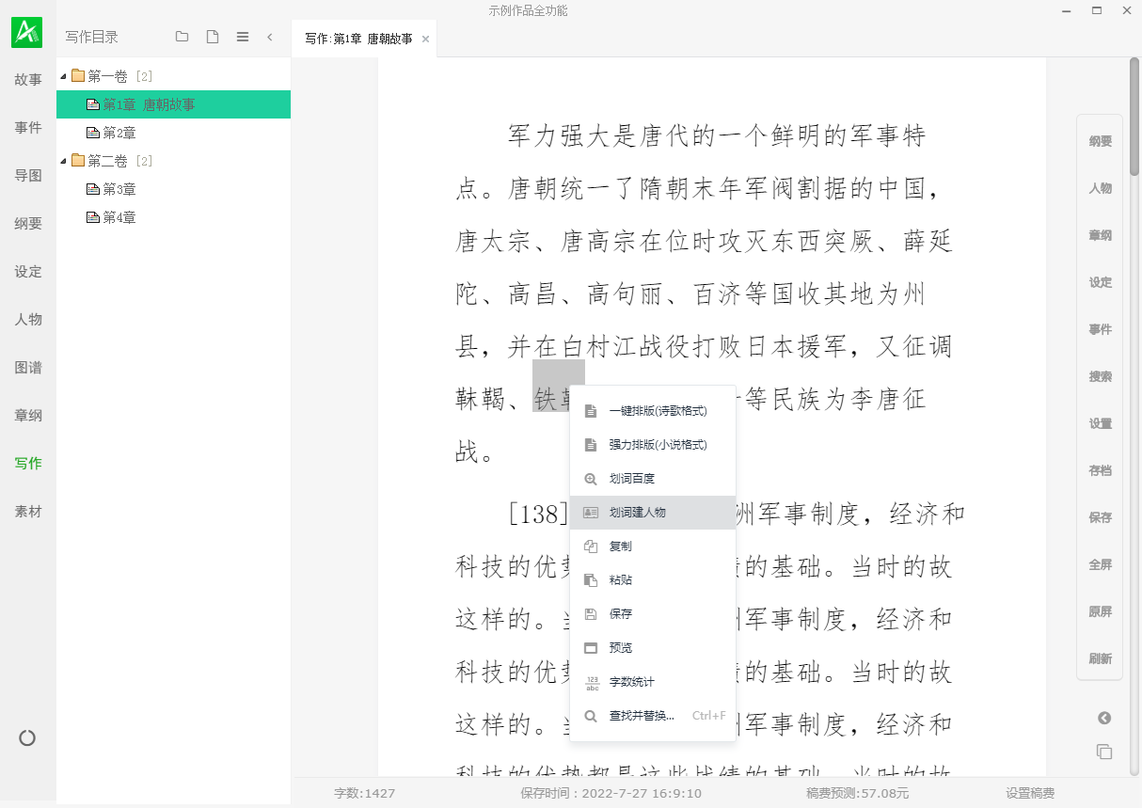Choose 一键排版(诗歌格式) from the context menu
Screen dimensions: 1142x808
[653, 411]
